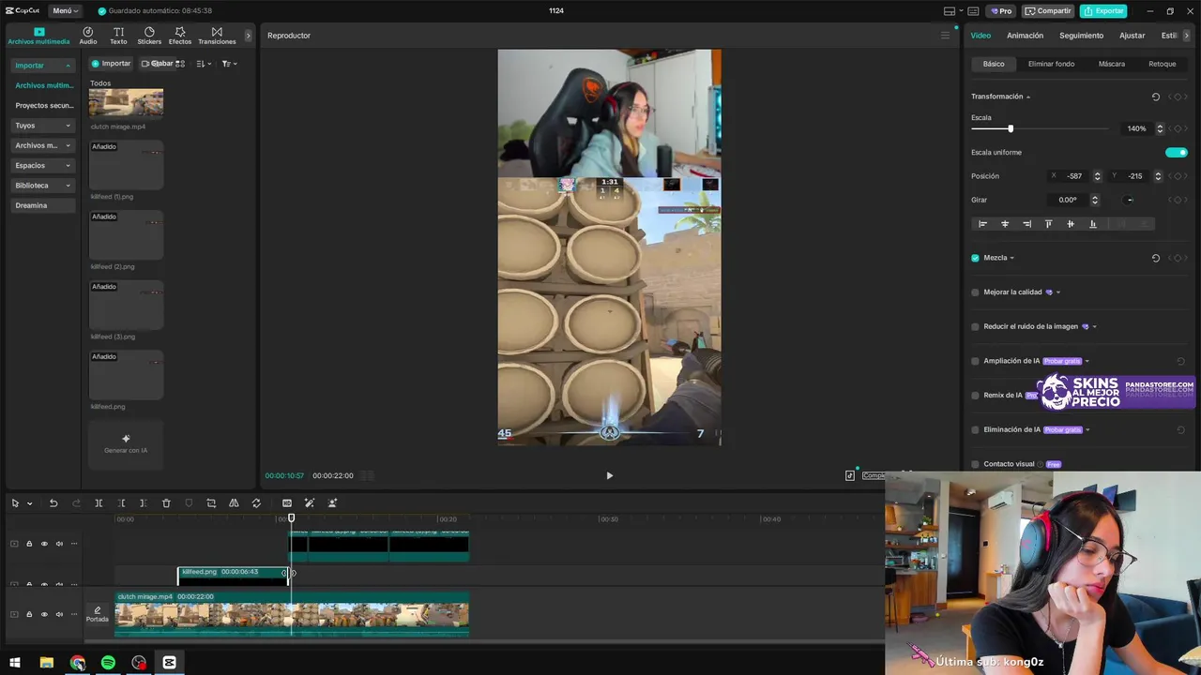Select the clutch mirage.mp4 media thumbnail
Viewport: 1201px width, 675px height.
point(126,103)
